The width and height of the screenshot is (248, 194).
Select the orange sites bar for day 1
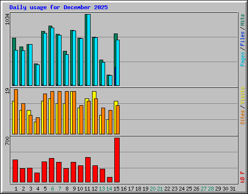click(x=16, y=112)
